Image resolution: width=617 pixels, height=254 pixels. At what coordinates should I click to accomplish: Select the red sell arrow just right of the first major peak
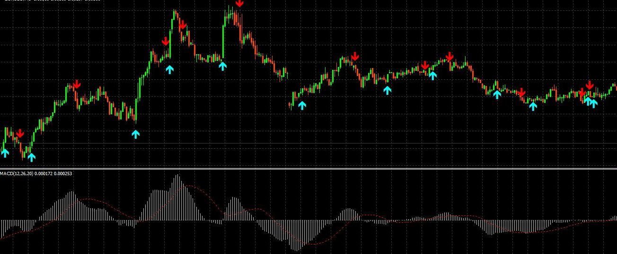(183, 25)
